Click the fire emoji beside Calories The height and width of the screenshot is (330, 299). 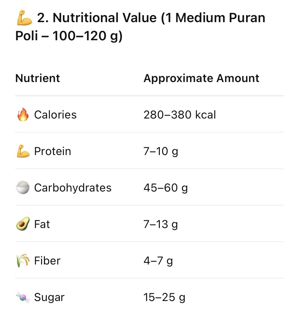tap(23, 114)
